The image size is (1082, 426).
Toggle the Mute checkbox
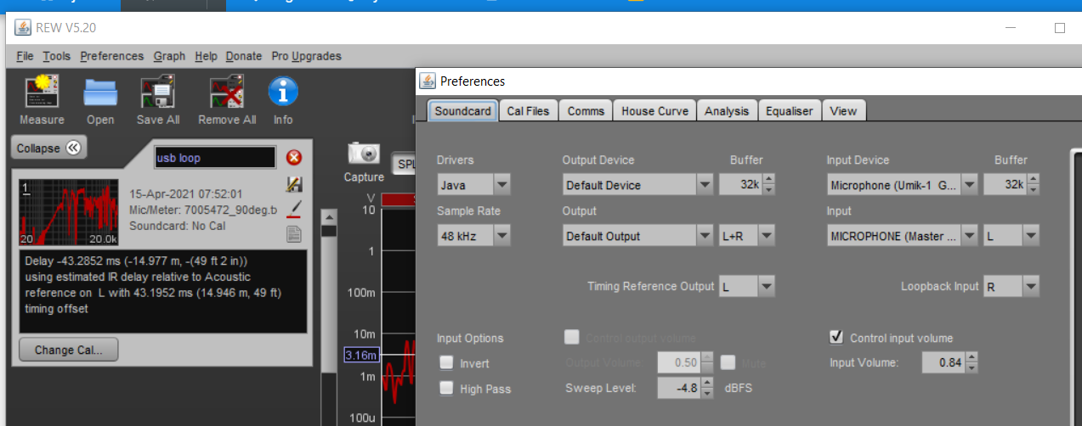tap(728, 363)
